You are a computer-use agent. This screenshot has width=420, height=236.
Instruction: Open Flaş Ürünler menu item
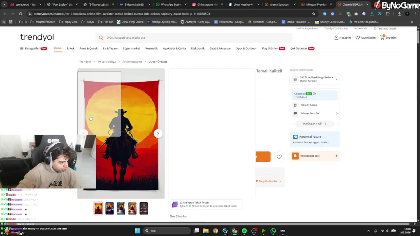click(x=273, y=49)
